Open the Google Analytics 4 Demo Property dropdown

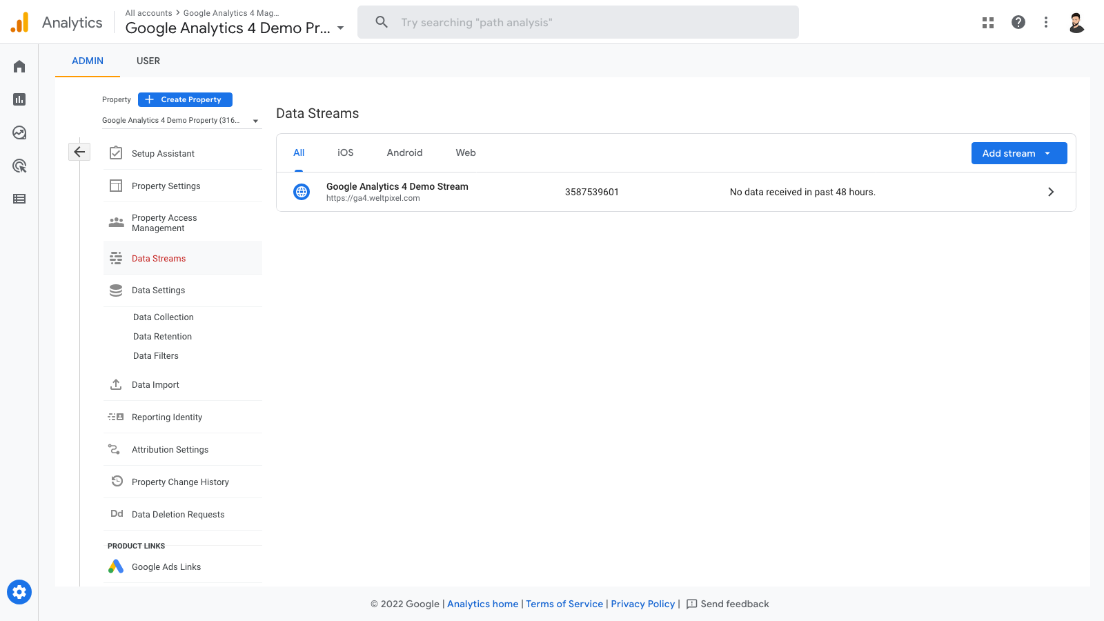click(x=181, y=120)
